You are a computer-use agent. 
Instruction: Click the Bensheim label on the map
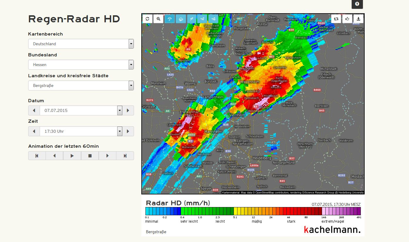pos(247,68)
